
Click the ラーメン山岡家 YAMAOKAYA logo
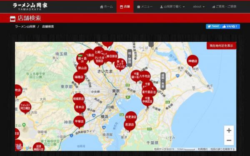click(30, 6)
